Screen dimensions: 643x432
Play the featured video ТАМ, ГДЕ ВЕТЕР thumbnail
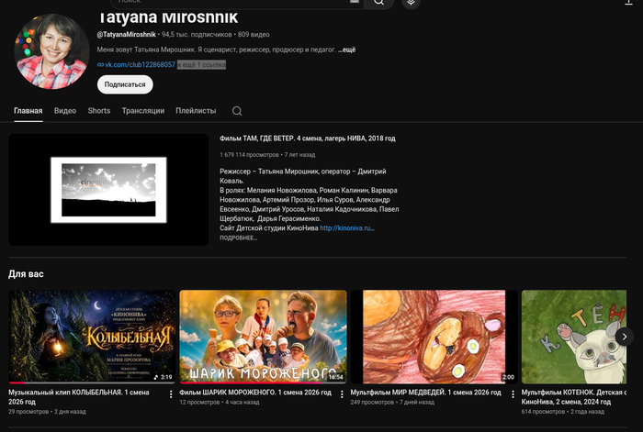tap(108, 190)
